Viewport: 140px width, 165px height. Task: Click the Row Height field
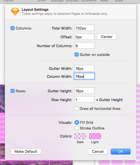coord(84,100)
